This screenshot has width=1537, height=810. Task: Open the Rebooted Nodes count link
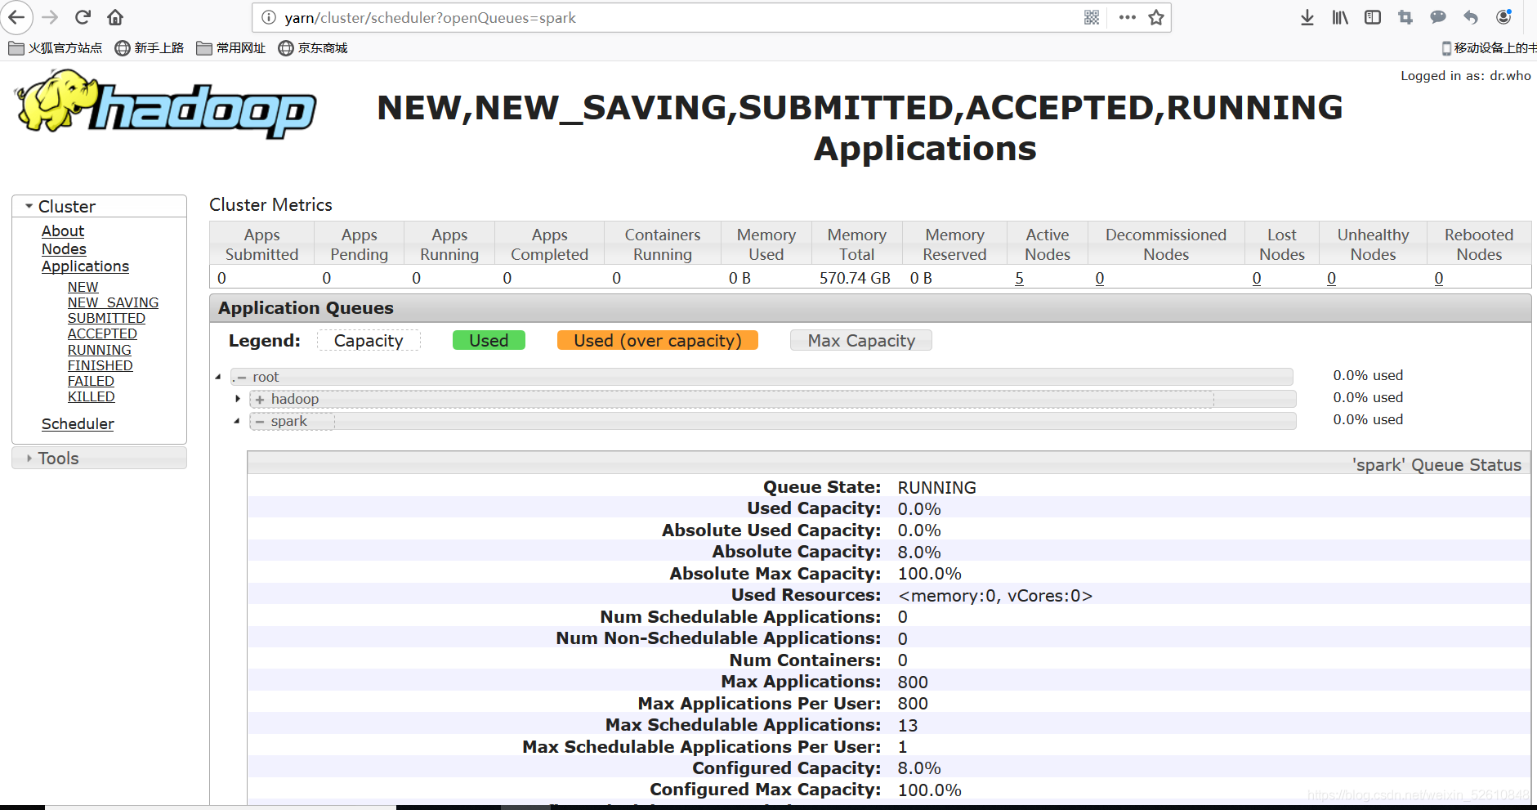tap(1439, 278)
